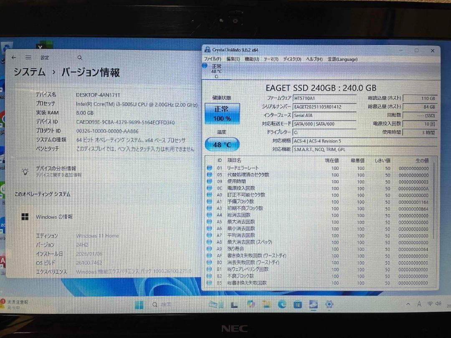This screenshot has height=338, width=451.
Task: Open the ファイル(F) menu in CrystalDiskInfo
Action: (x=213, y=59)
